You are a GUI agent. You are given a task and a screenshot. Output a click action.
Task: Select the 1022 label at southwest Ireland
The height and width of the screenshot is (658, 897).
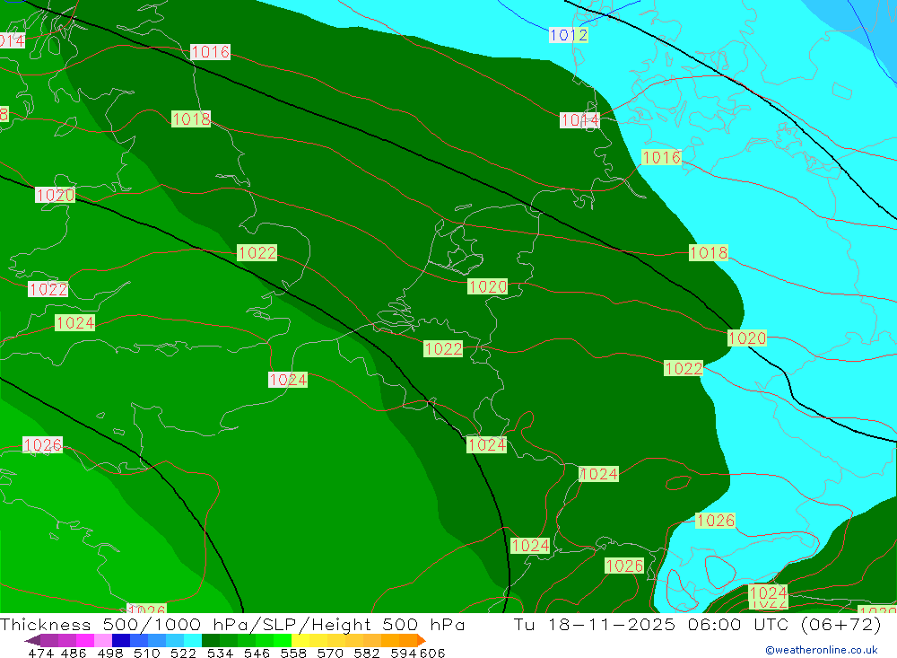(48, 289)
